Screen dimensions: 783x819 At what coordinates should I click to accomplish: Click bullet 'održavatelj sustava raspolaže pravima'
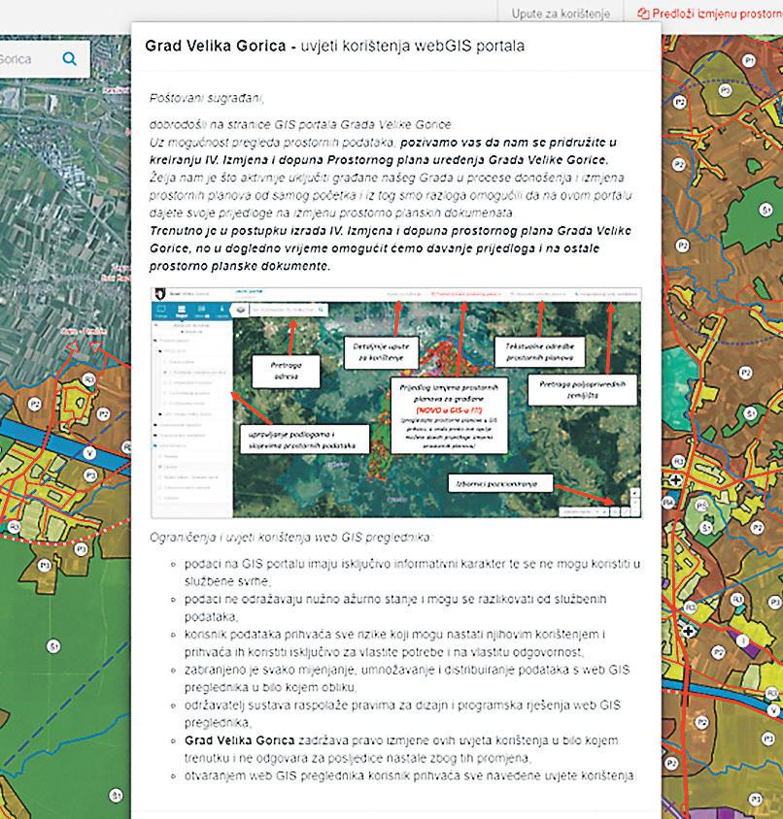pos(402,714)
